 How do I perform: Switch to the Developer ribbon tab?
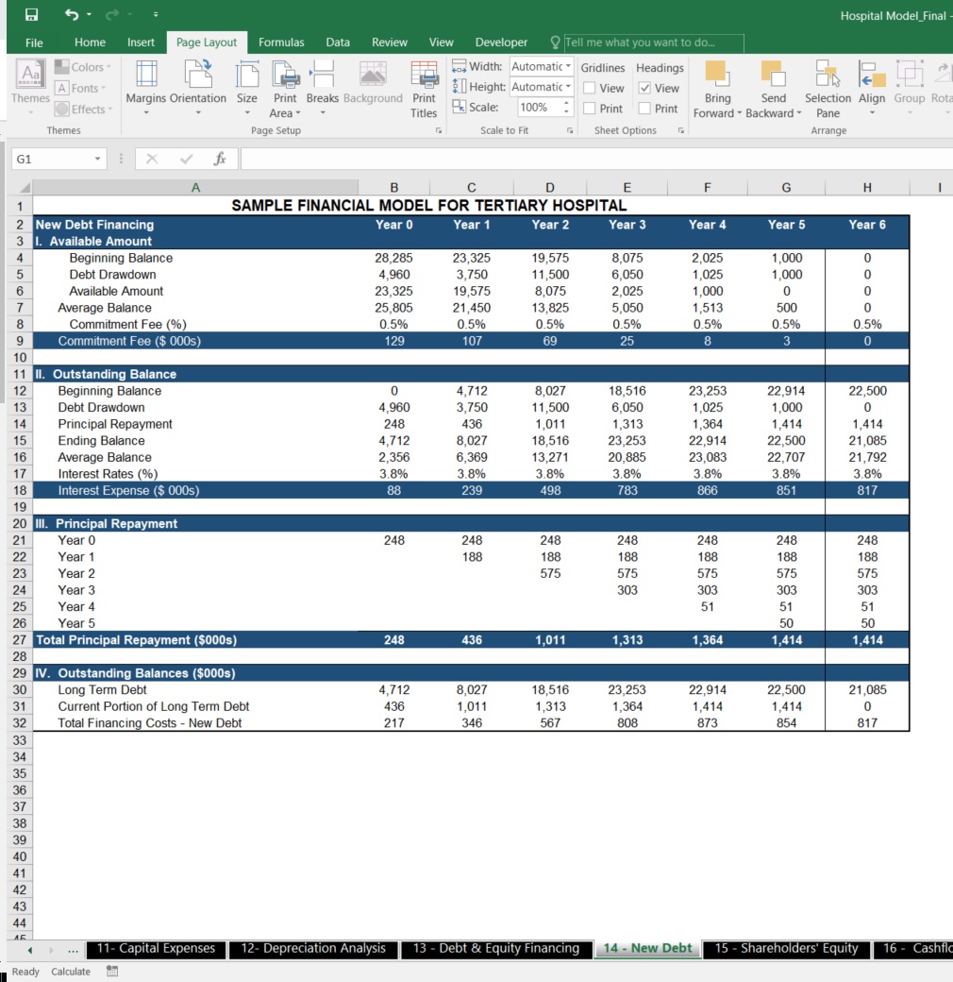click(501, 42)
